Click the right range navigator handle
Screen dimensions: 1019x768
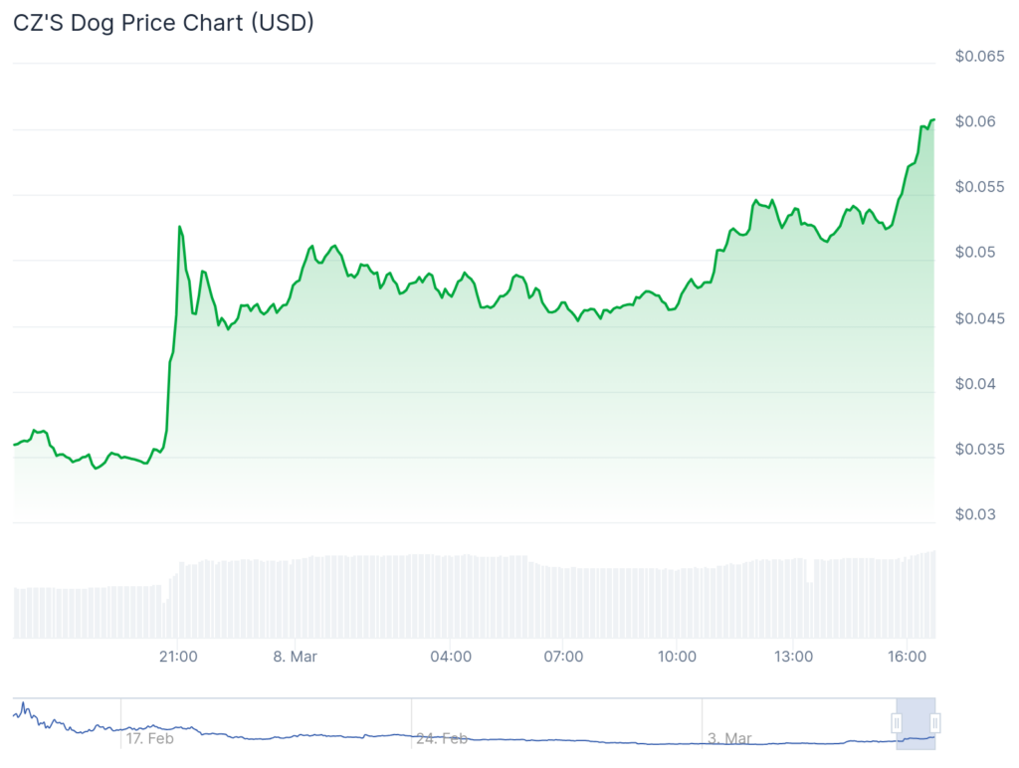[x=935, y=723]
